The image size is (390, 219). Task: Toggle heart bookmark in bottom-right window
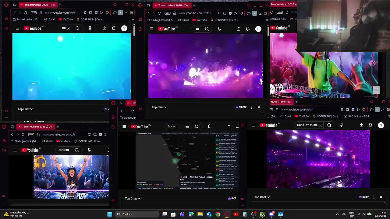point(364,109)
